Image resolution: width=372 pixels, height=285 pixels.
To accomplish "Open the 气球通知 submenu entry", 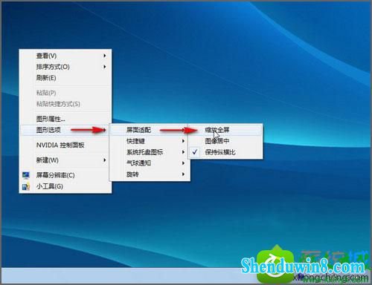I will pyautogui.click(x=150, y=163).
